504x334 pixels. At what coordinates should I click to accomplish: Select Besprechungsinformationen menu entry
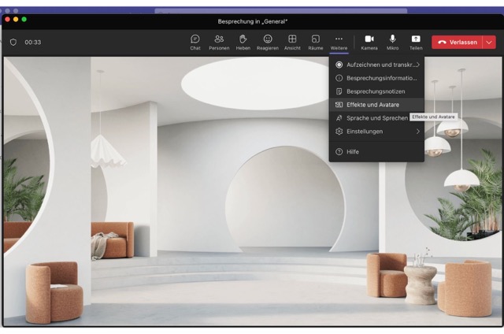tap(376, 78)
